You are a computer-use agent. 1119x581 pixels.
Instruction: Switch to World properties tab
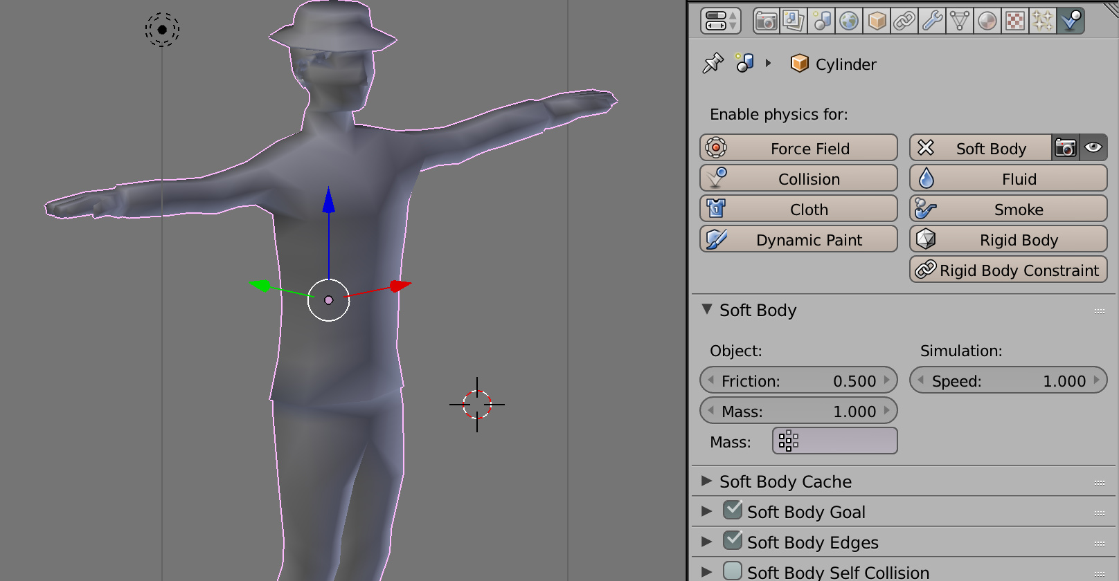(849, 21)
